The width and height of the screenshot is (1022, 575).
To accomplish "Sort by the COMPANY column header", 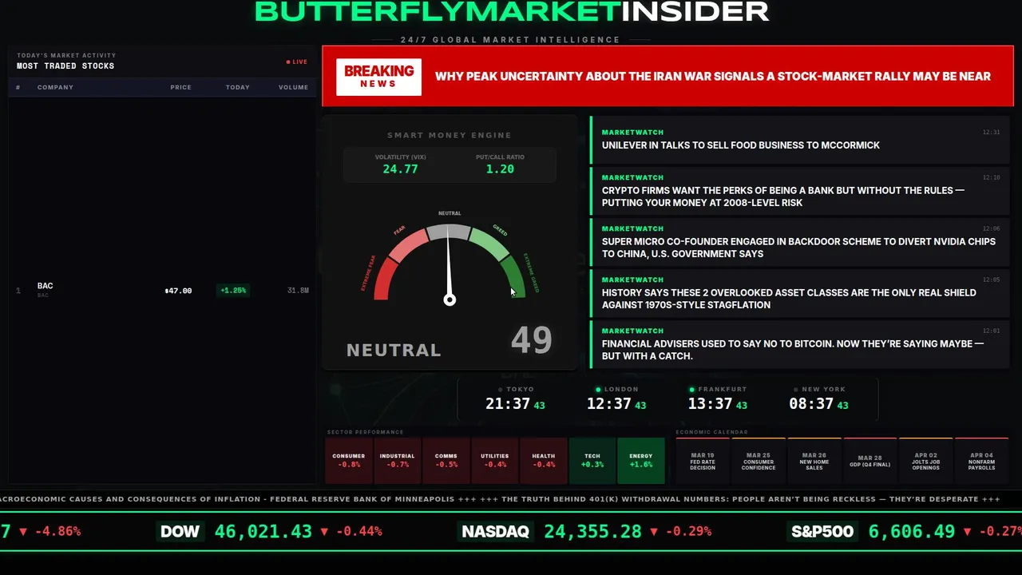I will tap(55, 87).
